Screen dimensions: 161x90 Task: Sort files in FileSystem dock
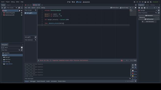pyautogui.click(x=22, y=50)
